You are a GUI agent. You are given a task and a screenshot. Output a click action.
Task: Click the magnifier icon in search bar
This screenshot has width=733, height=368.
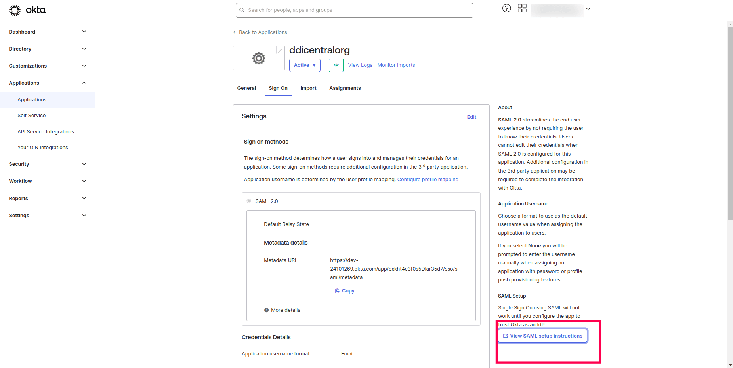[x=242, y=10]
